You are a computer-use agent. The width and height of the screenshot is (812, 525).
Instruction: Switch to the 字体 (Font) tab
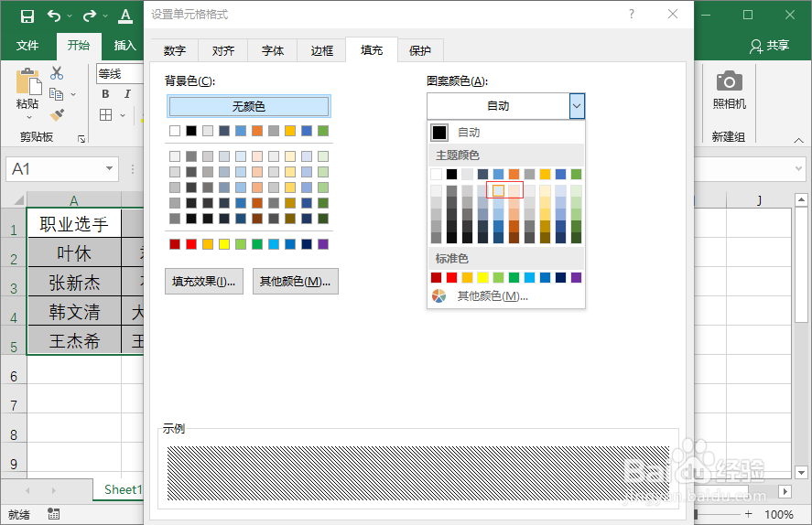tap(273, 50)
